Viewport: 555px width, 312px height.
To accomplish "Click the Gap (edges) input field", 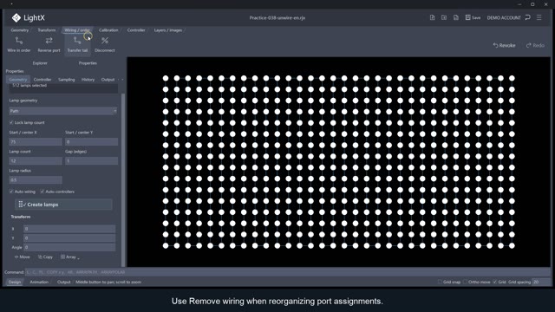I will click(x=91, y=161).
